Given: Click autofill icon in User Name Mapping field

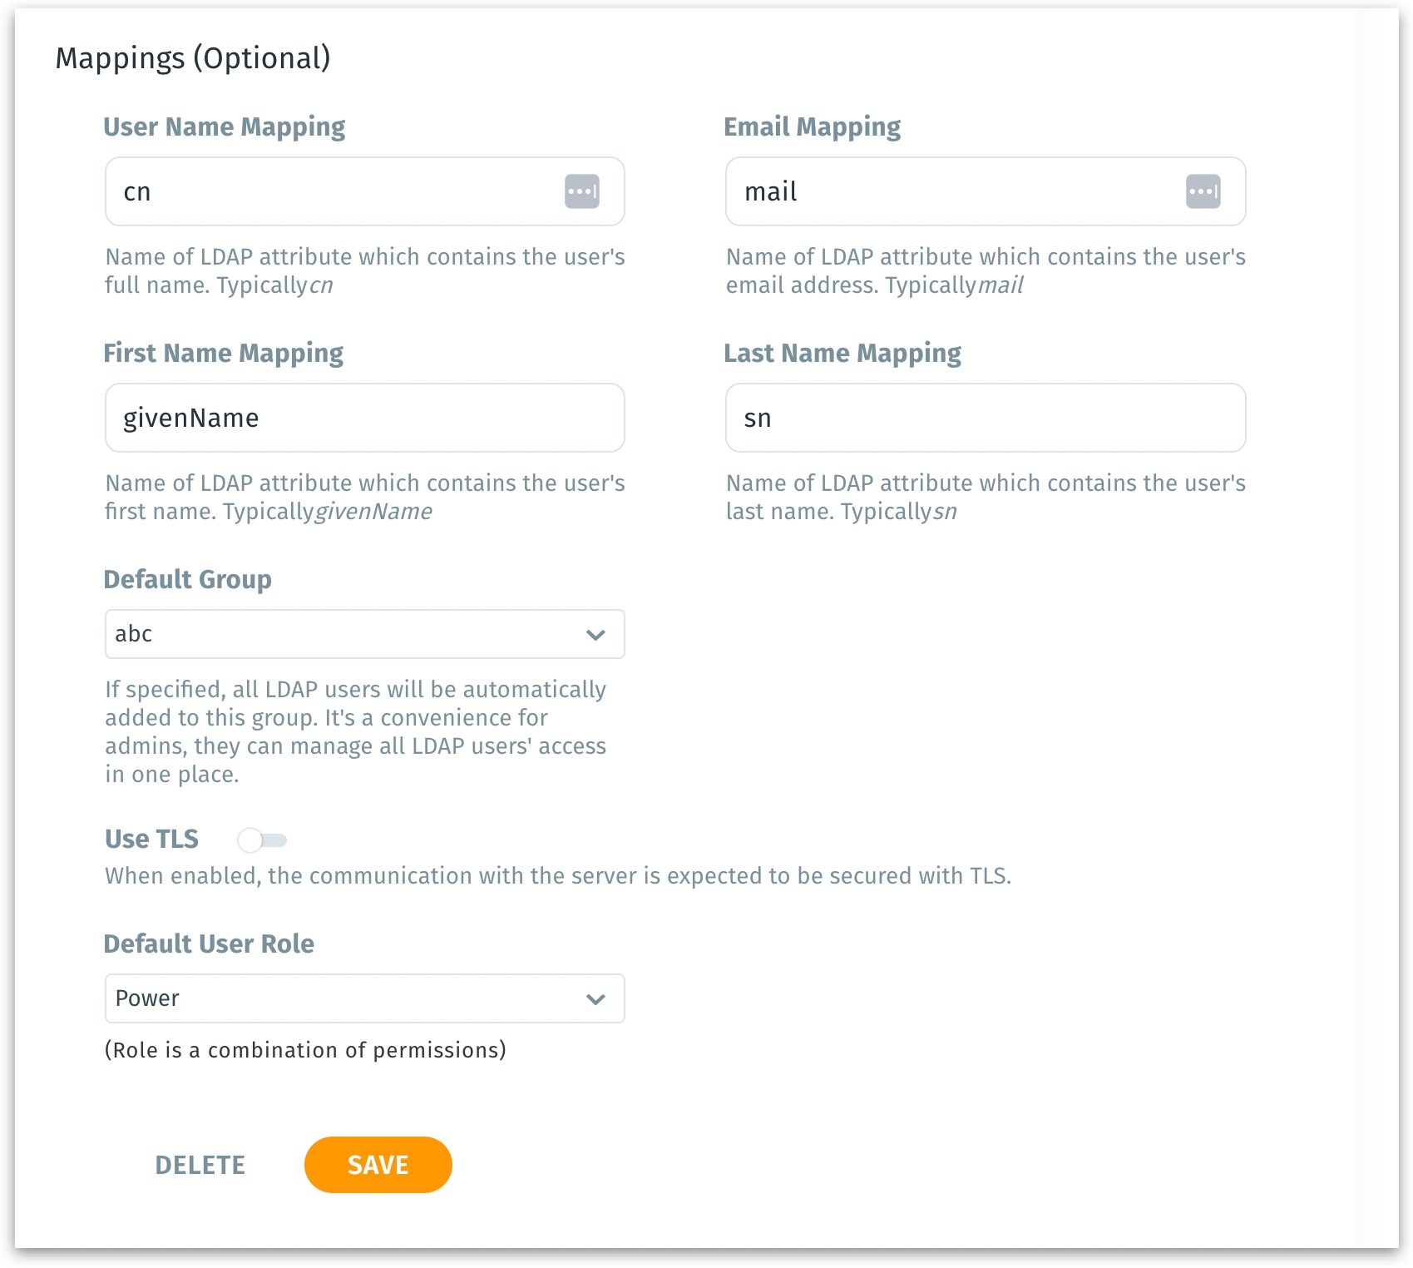Looking at the screenshot, I should click(582, 191).
